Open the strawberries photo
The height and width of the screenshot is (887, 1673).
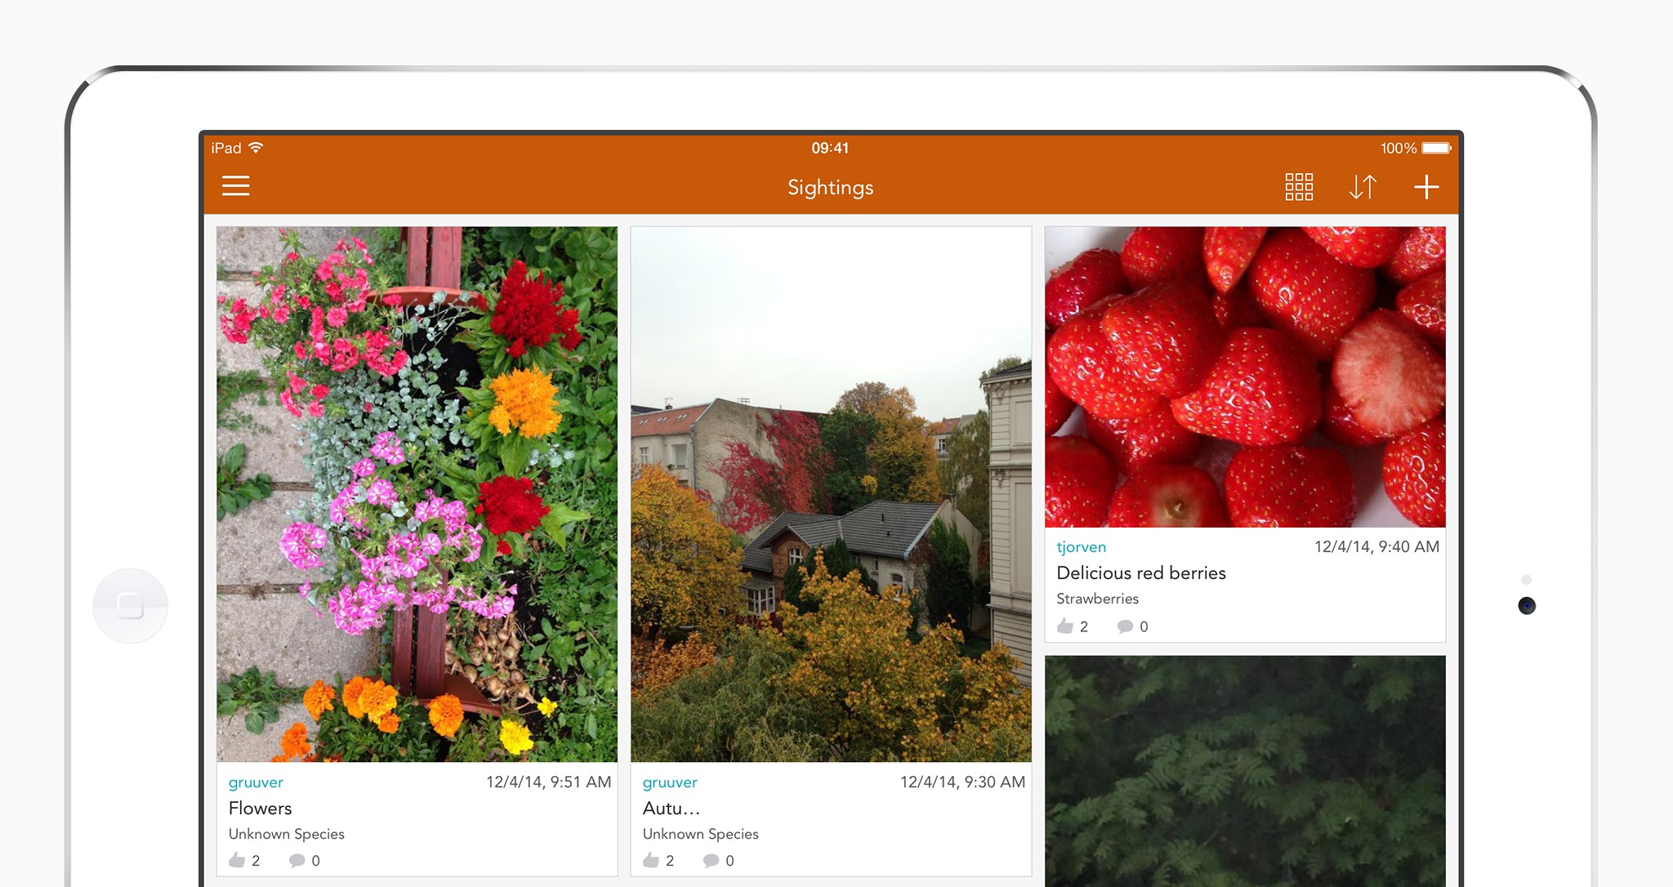tap(1245, 377)
